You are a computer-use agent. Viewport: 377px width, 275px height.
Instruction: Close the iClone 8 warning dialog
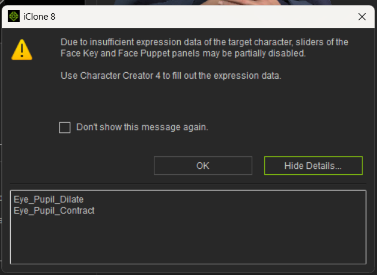click(362, 17)
